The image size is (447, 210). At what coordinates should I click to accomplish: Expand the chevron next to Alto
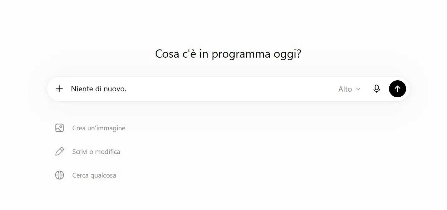pyautogui.click(x=358, y=89)
